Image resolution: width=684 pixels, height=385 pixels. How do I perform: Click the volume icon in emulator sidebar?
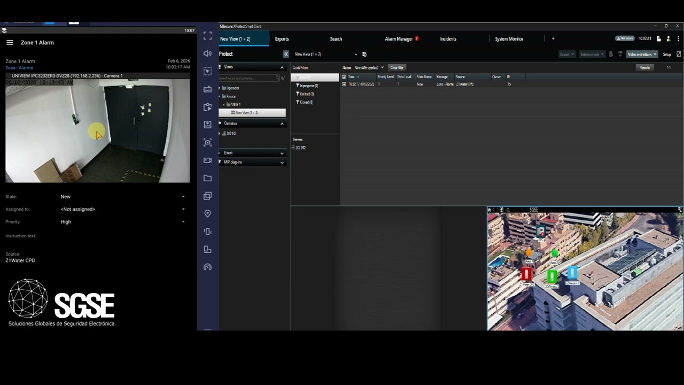tap(208, 53)
